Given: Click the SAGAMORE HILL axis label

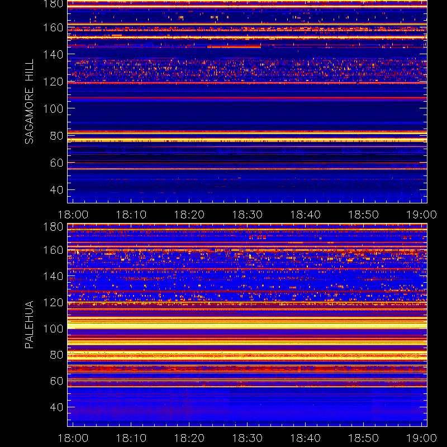Looking at the screenshot, I should (29, 102).
